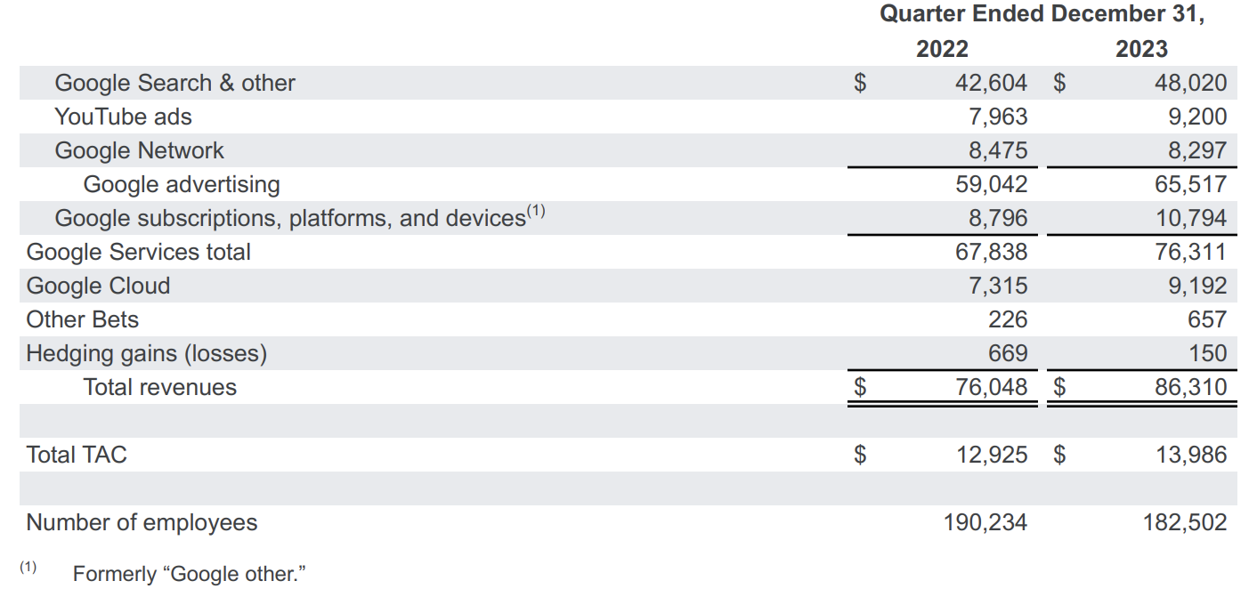Select the 2022 employee count 190,234
Viewport: 1257px width, 589px height.
pyautogui.click(x=985, y=522)
